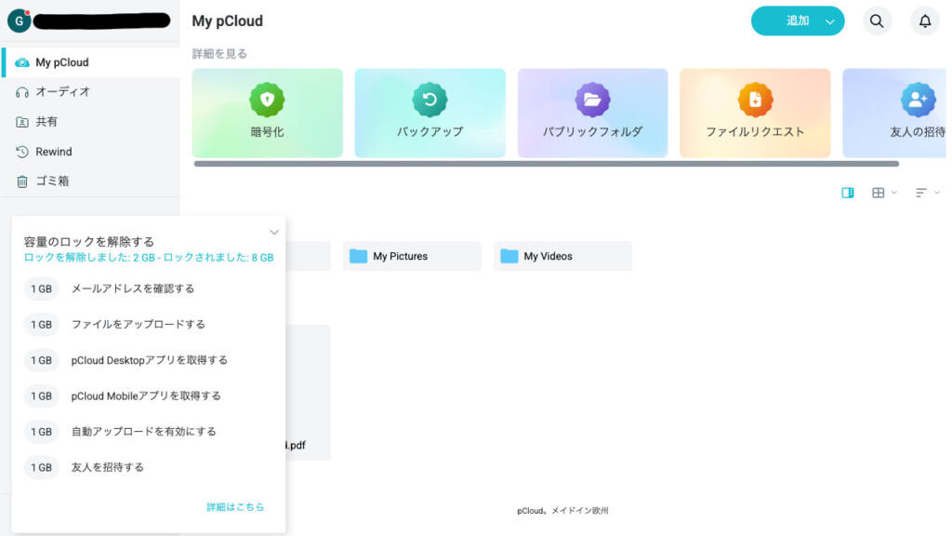The height and width of the screenshot is (536, 952).
Task: Select My pCloud in sidebar
Action: tap(91, 62)
